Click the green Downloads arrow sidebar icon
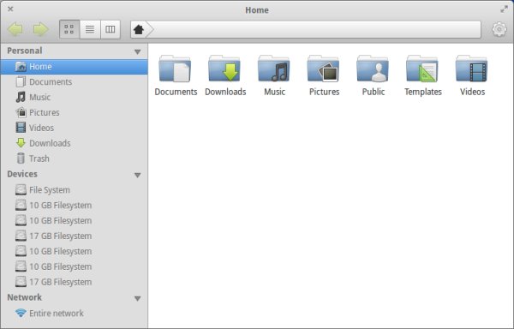 pos(21,143)
